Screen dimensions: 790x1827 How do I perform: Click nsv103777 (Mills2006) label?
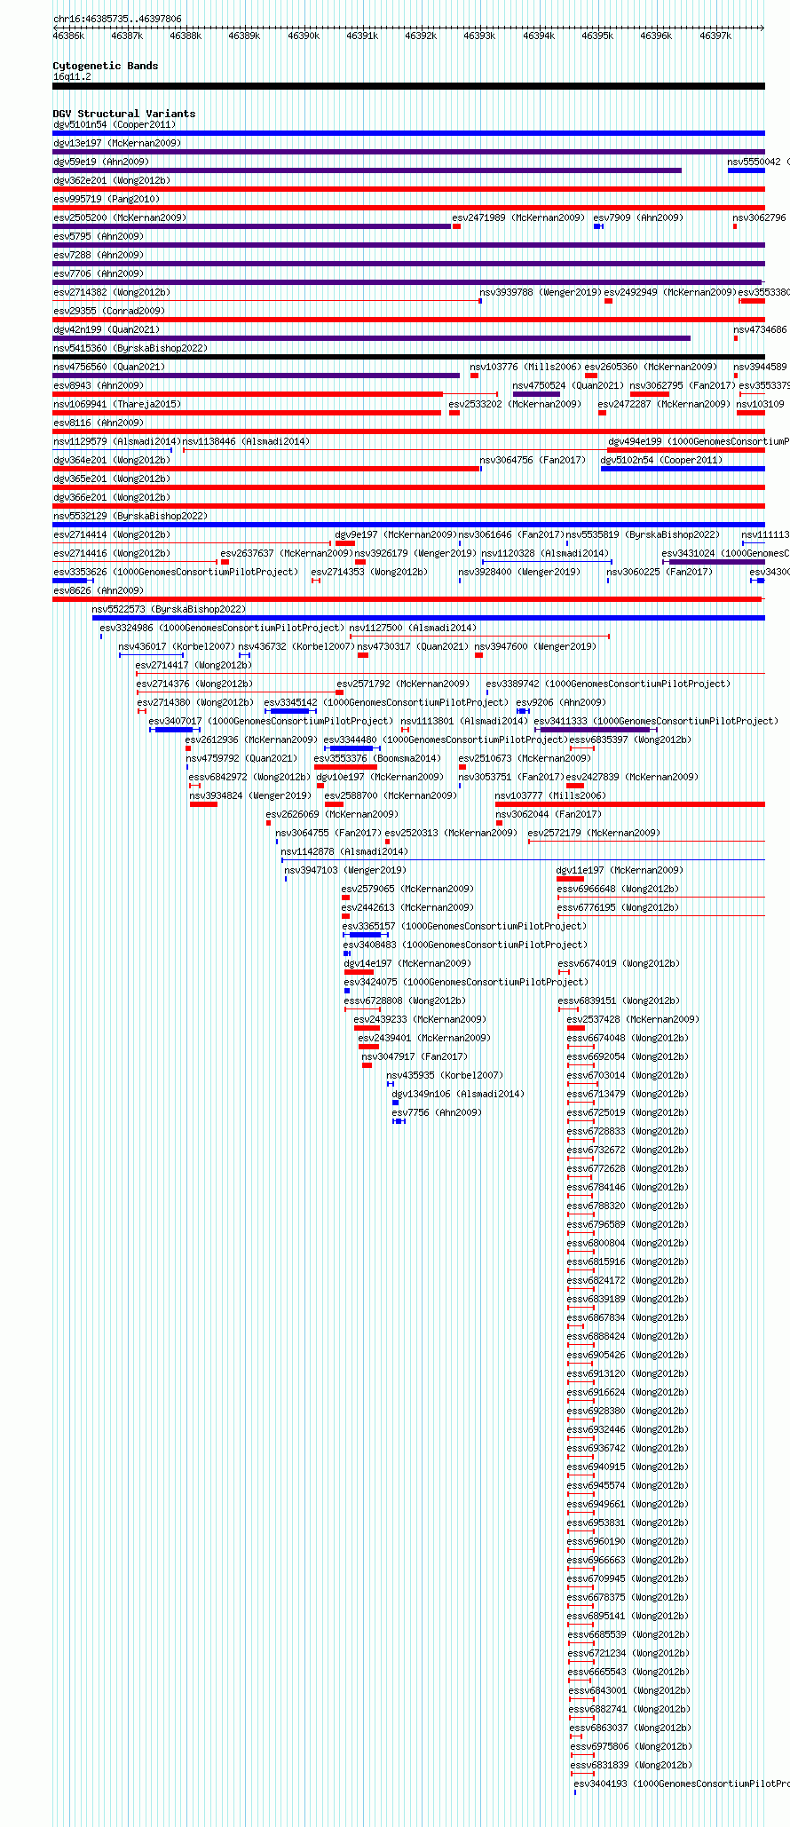(550, 795)
